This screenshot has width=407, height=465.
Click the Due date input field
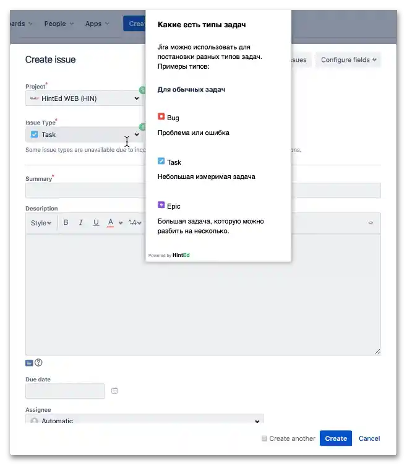[x=65, y=391]
